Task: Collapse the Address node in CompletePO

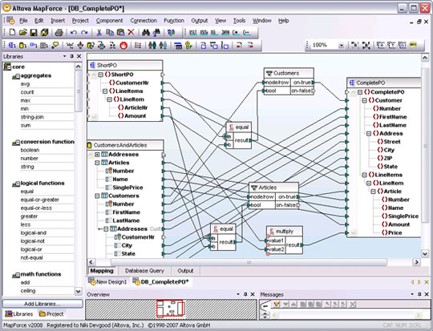Action: point(369,134)
